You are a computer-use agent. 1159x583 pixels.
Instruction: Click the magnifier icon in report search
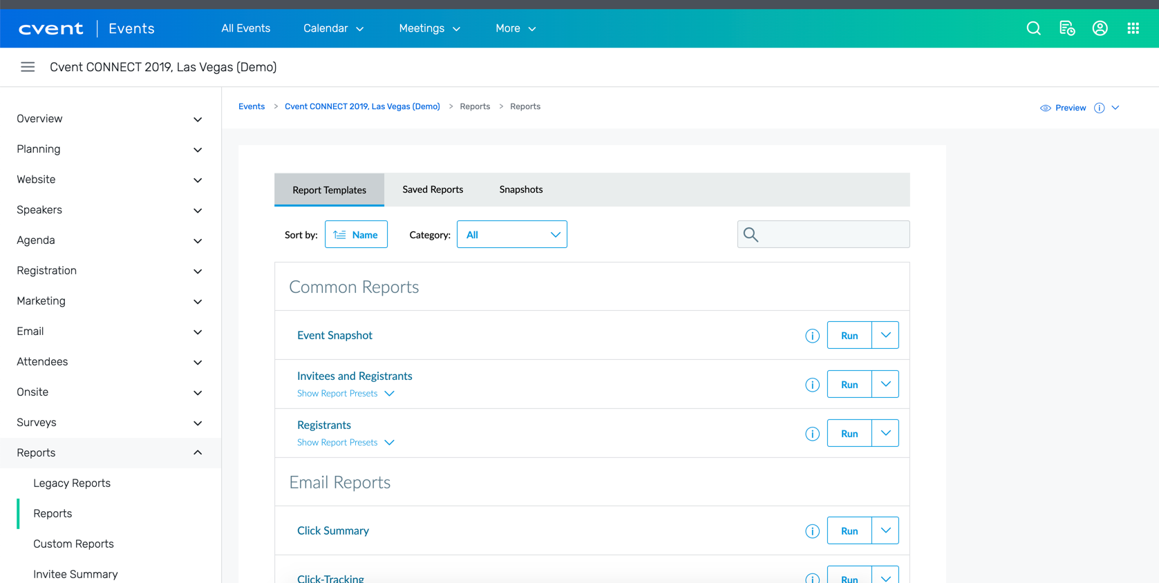pyautogui.click(x=751, y=235)
